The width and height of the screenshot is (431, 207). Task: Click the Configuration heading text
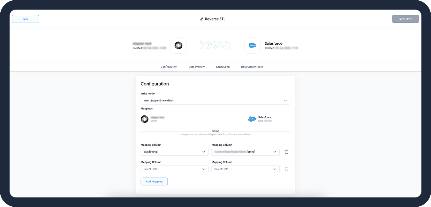(x=155, y=84)
